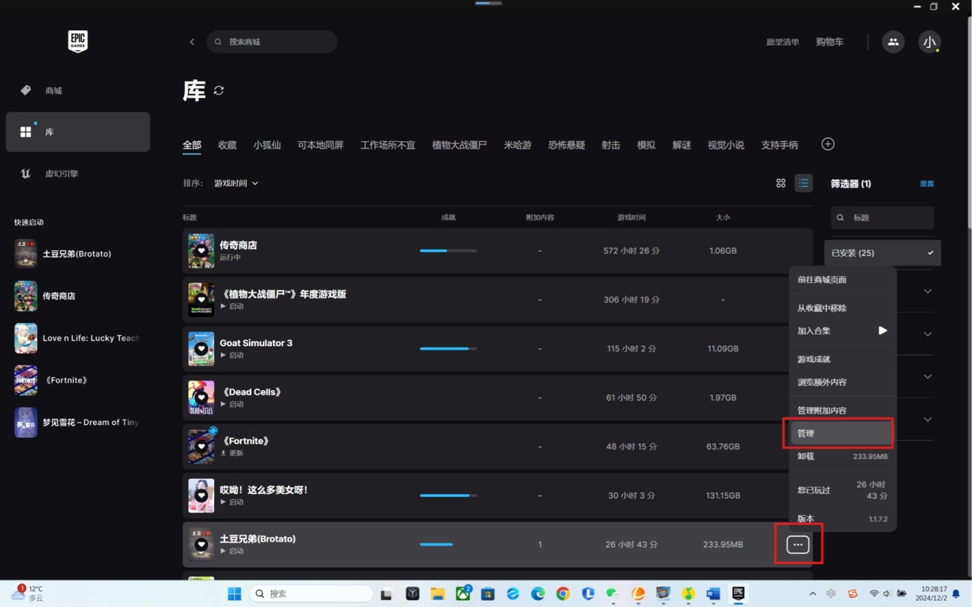The width and height of the screenshot is (972, 607).
Task: Toggle favorite heart on Dead Cells thumbnail
Action: coord(201,398)
